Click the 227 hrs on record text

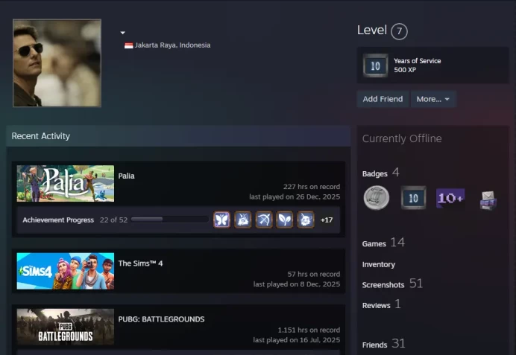(x=312, y=187)
